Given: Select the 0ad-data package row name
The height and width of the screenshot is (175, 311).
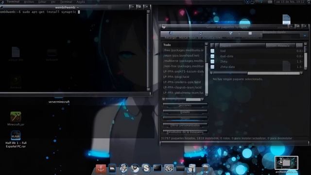Looking at the screenshot, I should pos(226,56).
